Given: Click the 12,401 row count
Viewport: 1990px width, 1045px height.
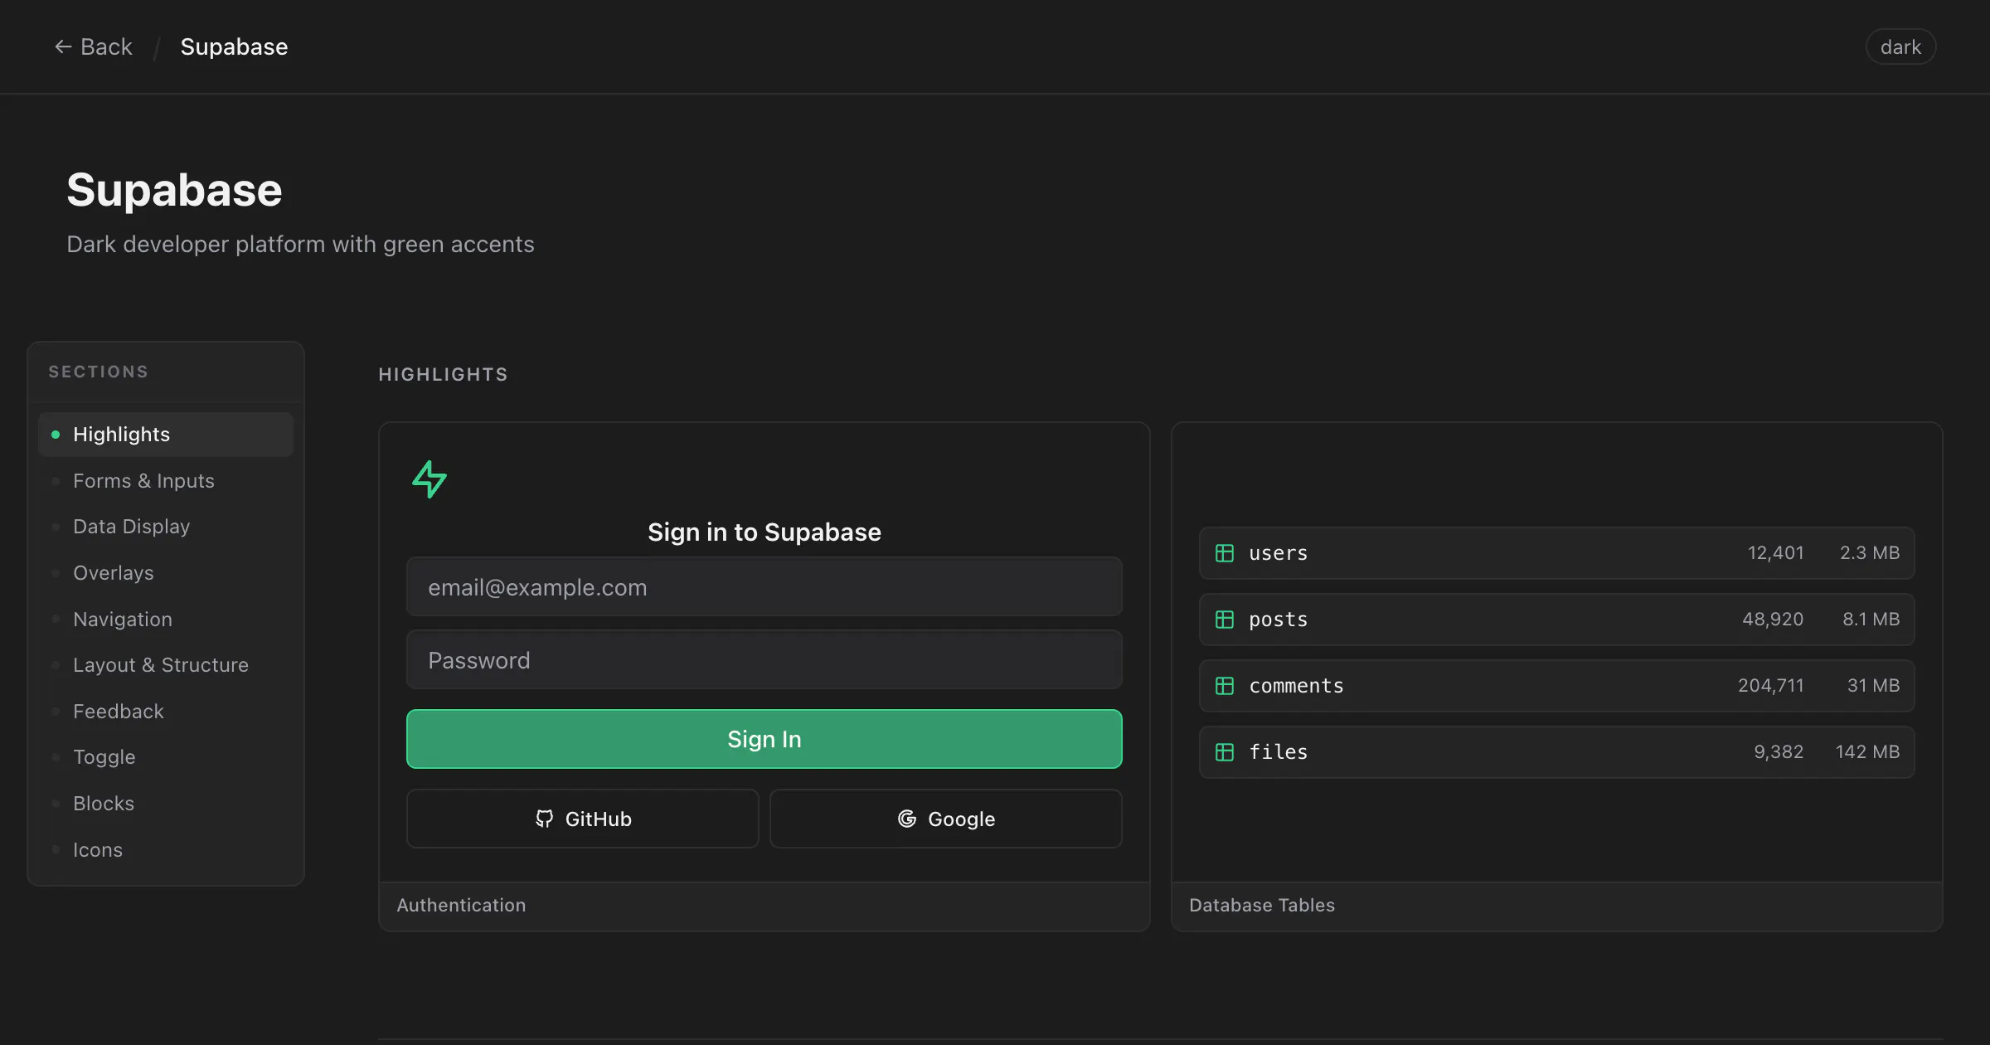Looking at the screenshot, I should coord(1775,553).
